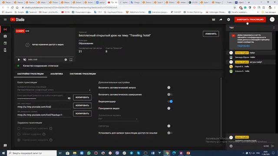278x156 pixels.
Task: Click the preview player progress bar
Action: (x=44, y=57)
